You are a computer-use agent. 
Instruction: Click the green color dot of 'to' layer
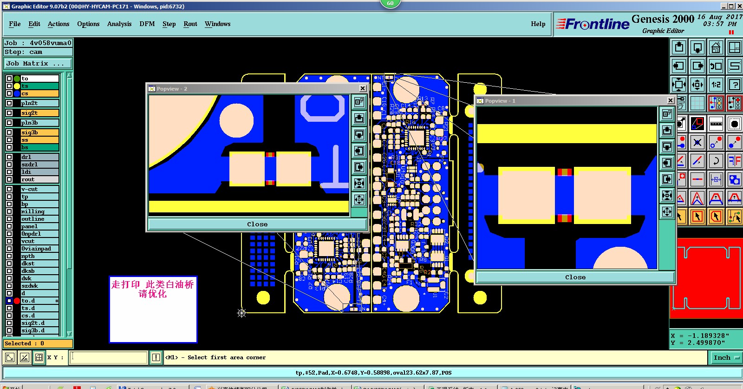click(17, 79)
